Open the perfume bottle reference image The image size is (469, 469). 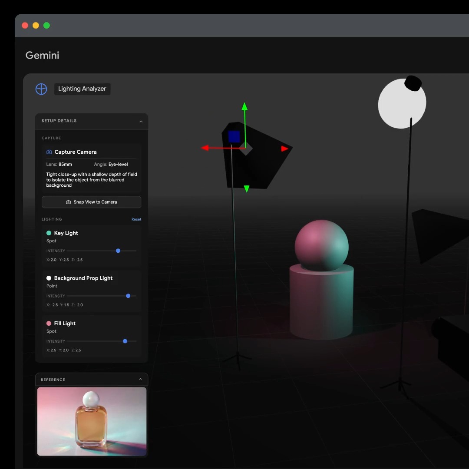click(x=92, y=421)
